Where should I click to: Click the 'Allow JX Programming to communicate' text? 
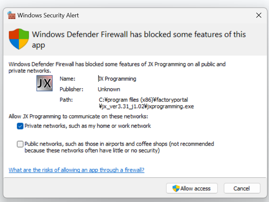[78, 117]
